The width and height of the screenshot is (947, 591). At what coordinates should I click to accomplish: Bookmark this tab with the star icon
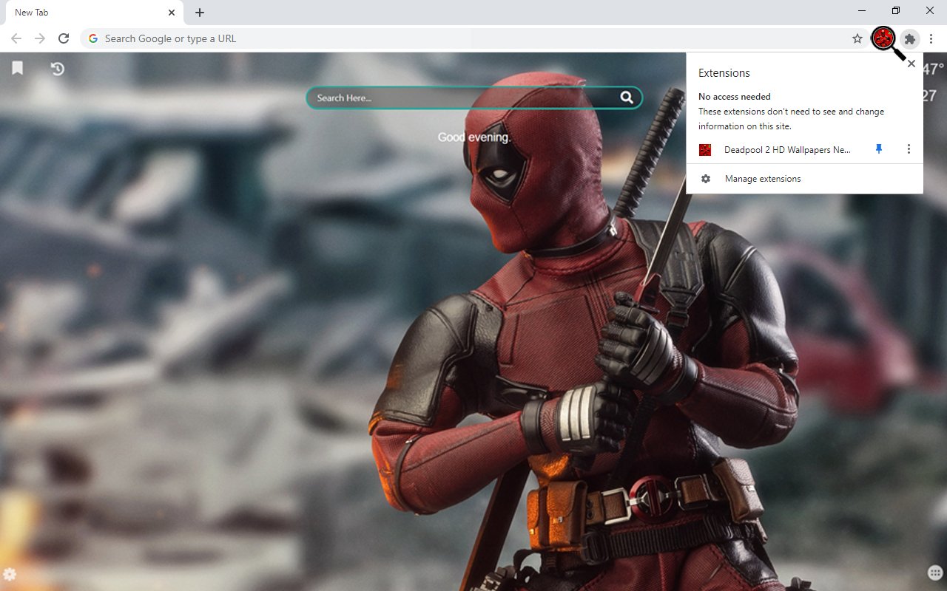coord(857,38)
